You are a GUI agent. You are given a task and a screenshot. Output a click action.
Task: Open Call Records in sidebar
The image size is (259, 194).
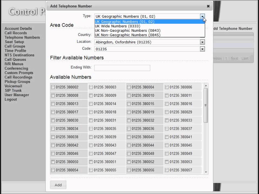16,33
